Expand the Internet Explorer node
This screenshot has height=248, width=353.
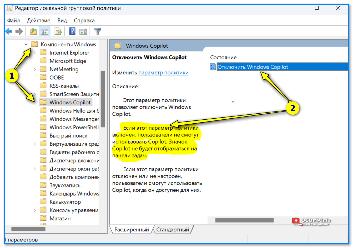point(35,53)
